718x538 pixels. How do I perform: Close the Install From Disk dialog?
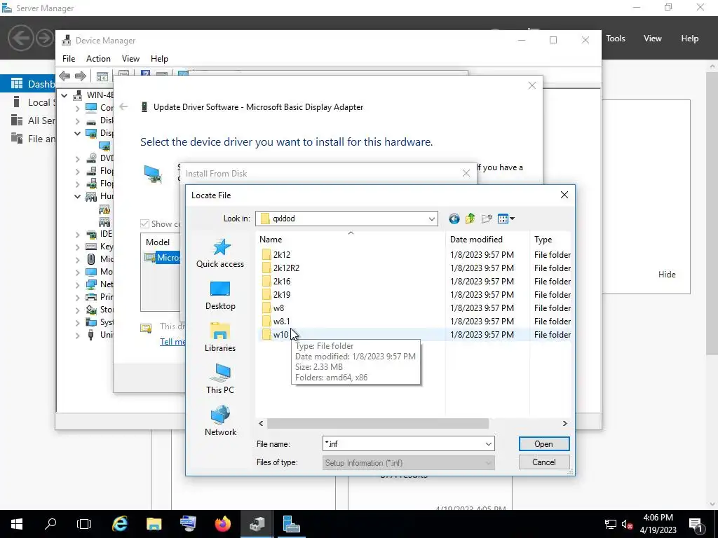(466, 174)
